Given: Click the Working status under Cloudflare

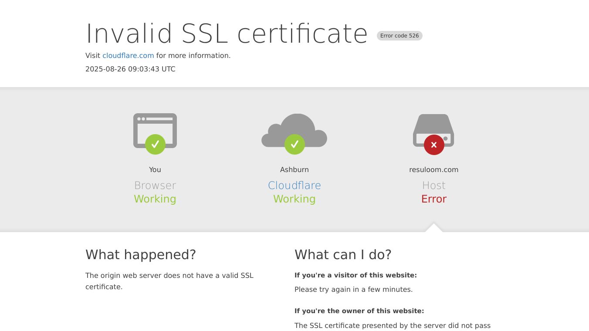Looking at the screenshot, I should point(294,199).
